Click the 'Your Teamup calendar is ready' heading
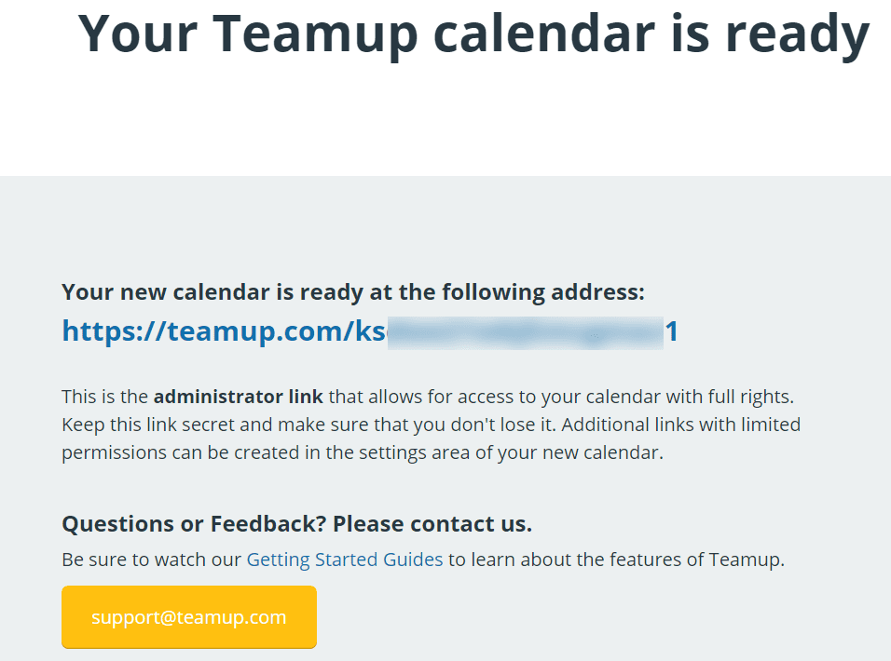Screen dimensions: 891x661 pos(473,34)
